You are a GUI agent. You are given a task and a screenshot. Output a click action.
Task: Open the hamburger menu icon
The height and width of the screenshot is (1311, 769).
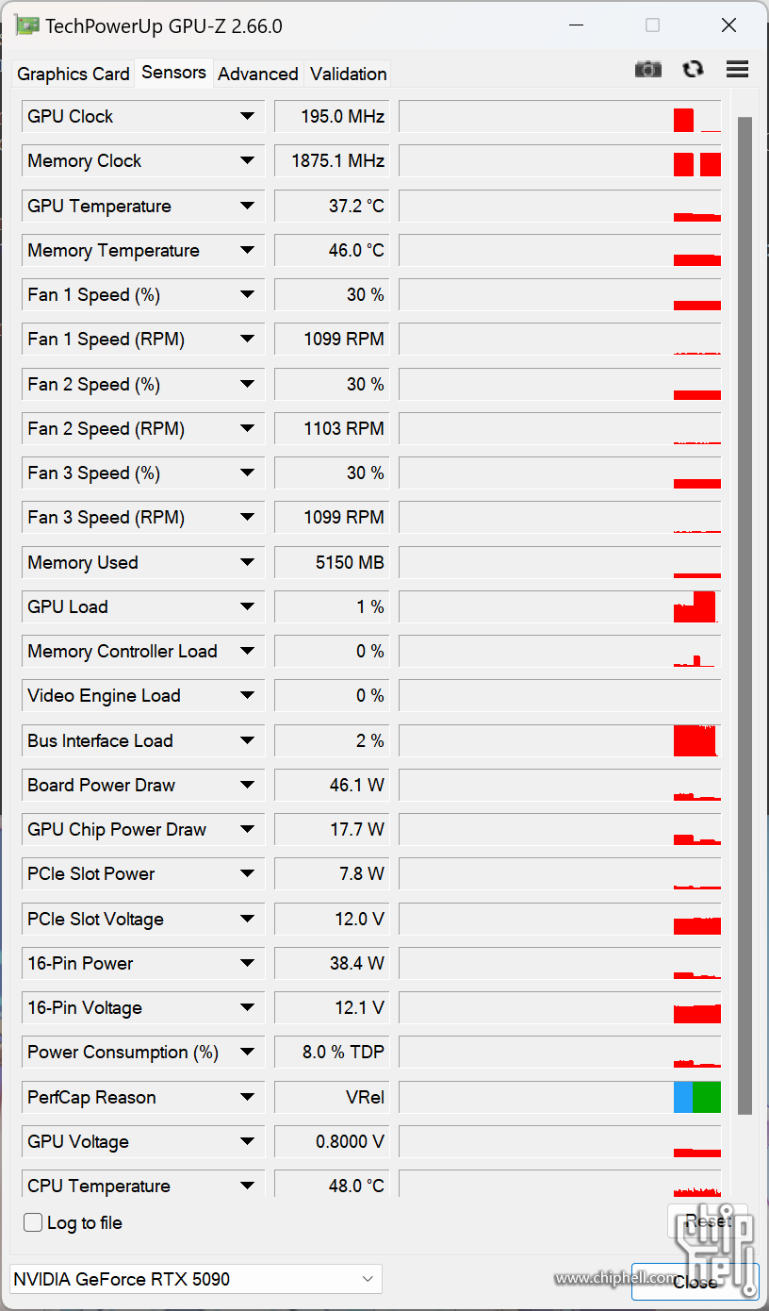pos(737,69)
